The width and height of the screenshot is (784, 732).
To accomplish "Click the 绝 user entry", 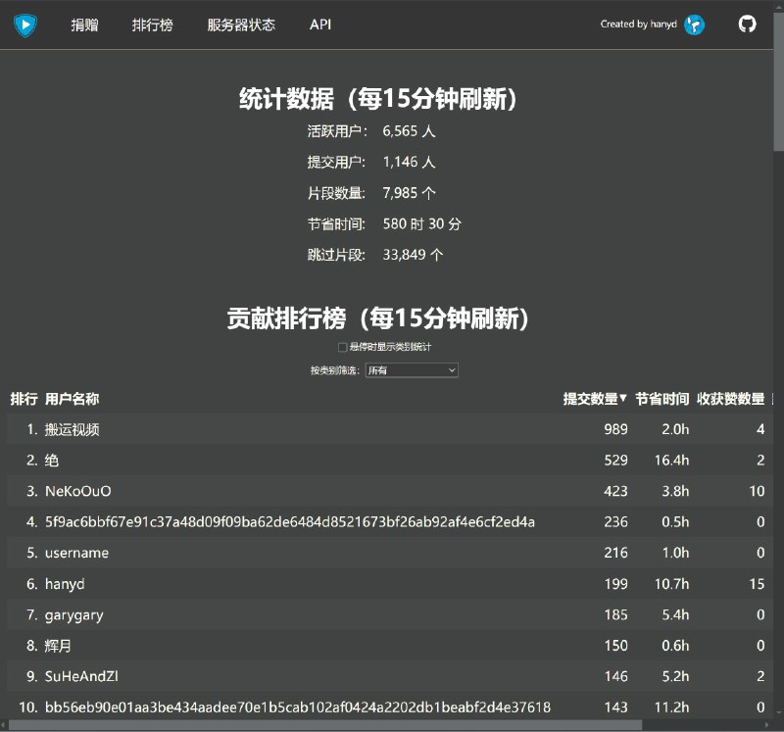I will (51, 460).
